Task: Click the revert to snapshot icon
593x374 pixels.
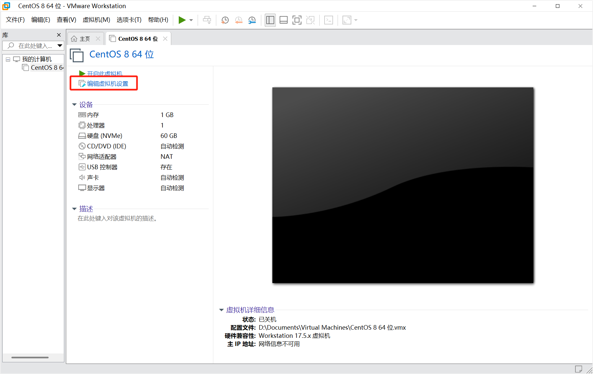Action: tap(238, 20)
